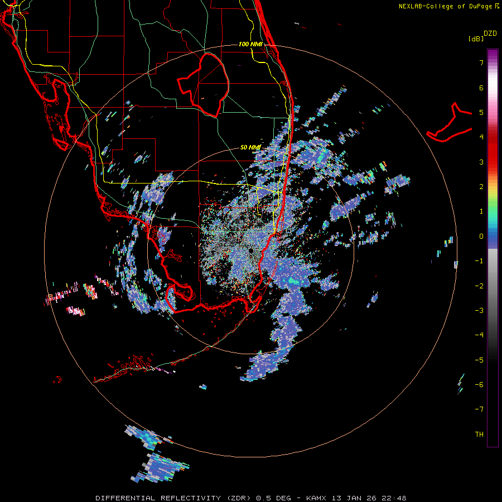Click the -5 tick label on color scale

479,360
